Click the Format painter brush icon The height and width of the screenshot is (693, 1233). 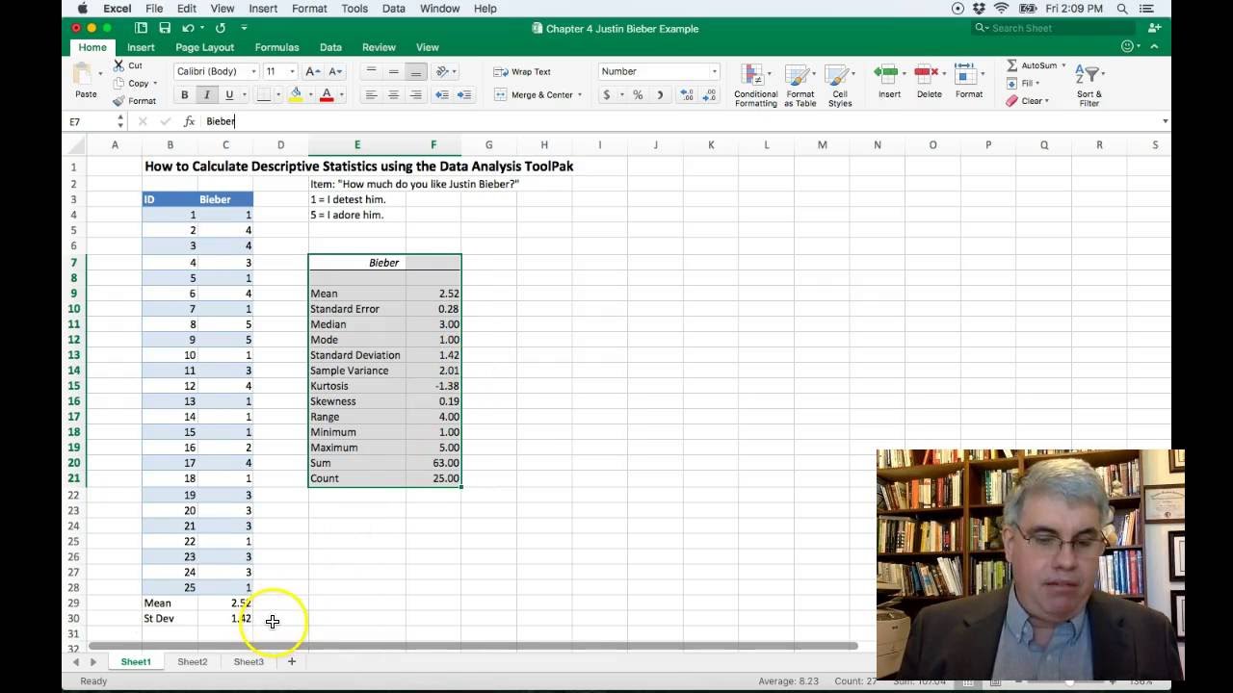pyautogui.click(x=118, y=101)
